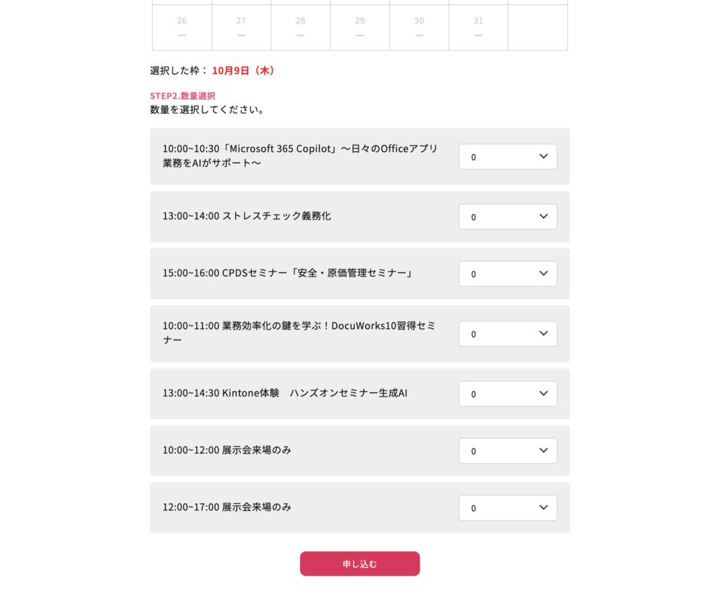Image resolution: width=720 pixels, height=600 pixels.
Task: Select calendar date 26
Action: 182,27
